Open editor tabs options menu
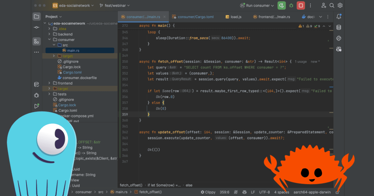 (328, 17)
